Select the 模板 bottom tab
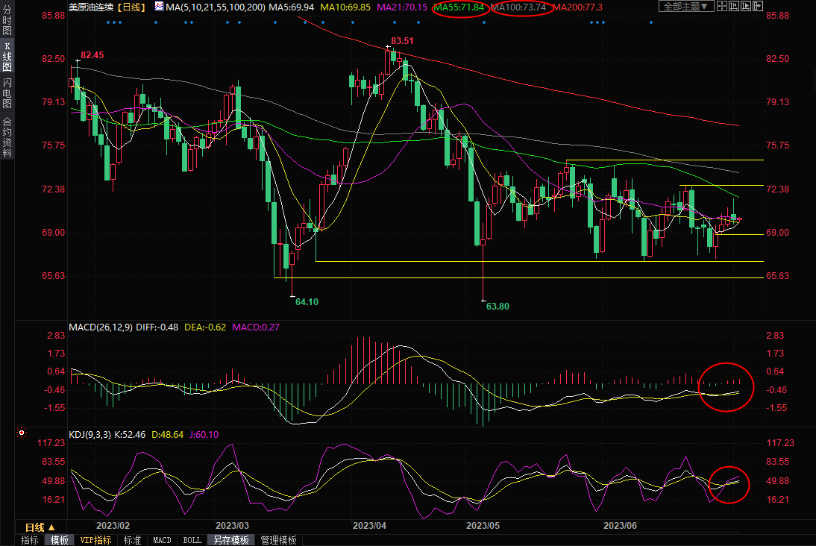This screenshot has height=546, width=816. pyautogui.click(x=60, y=540)
